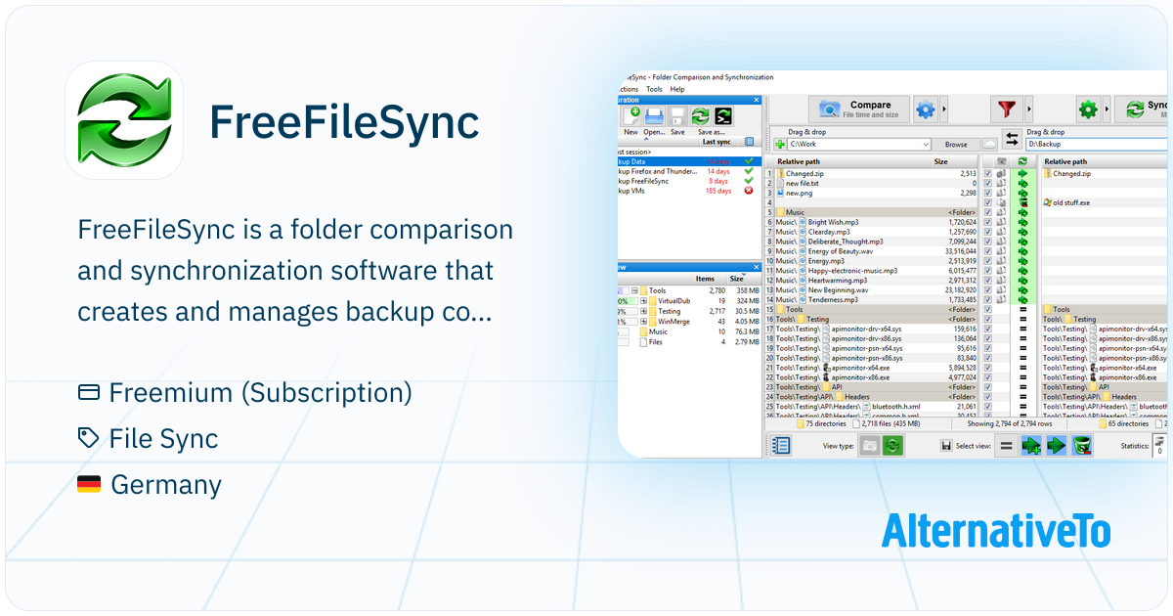
Task: Open a saved configuration file
Action: 654,116
